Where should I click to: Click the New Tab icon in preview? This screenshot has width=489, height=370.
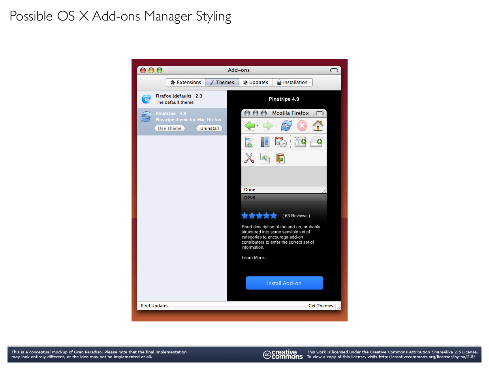[316, 142]
